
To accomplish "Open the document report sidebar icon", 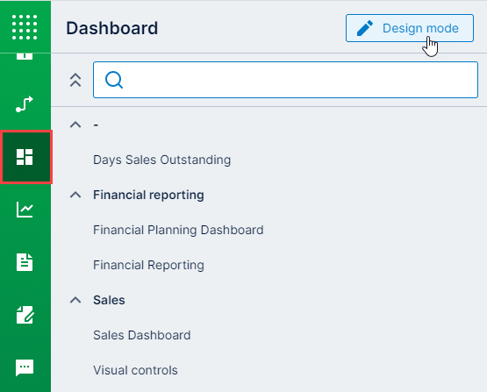I will click(x=25, y=262).
